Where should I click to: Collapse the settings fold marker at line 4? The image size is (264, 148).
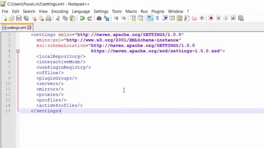coord(18,51)
